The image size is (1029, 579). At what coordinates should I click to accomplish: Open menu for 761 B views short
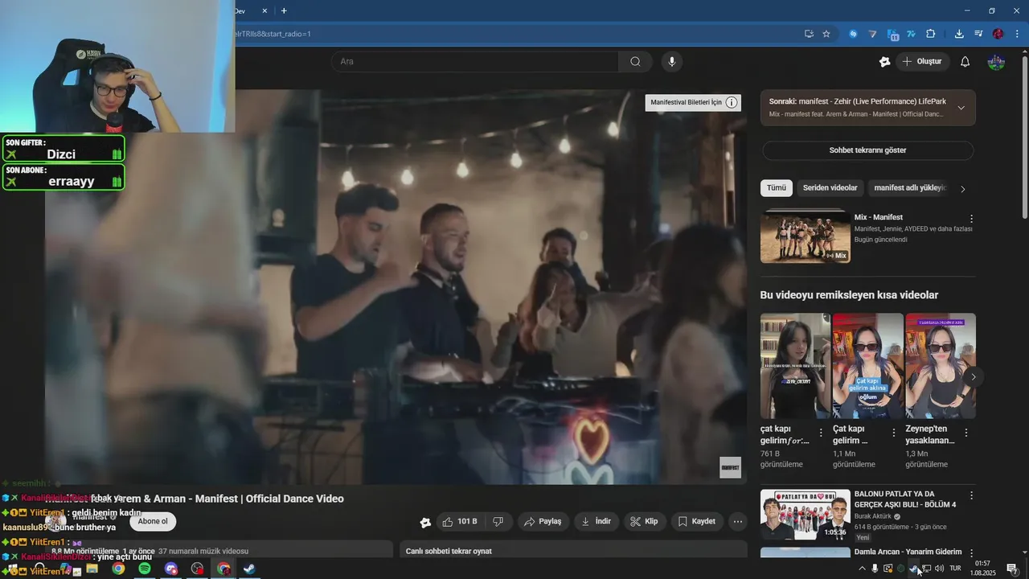(821, 433)
